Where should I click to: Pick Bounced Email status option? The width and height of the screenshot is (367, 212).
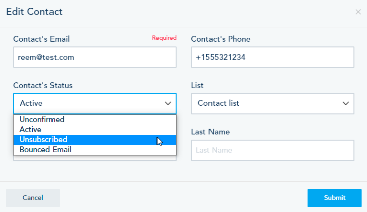click(45, 150)
